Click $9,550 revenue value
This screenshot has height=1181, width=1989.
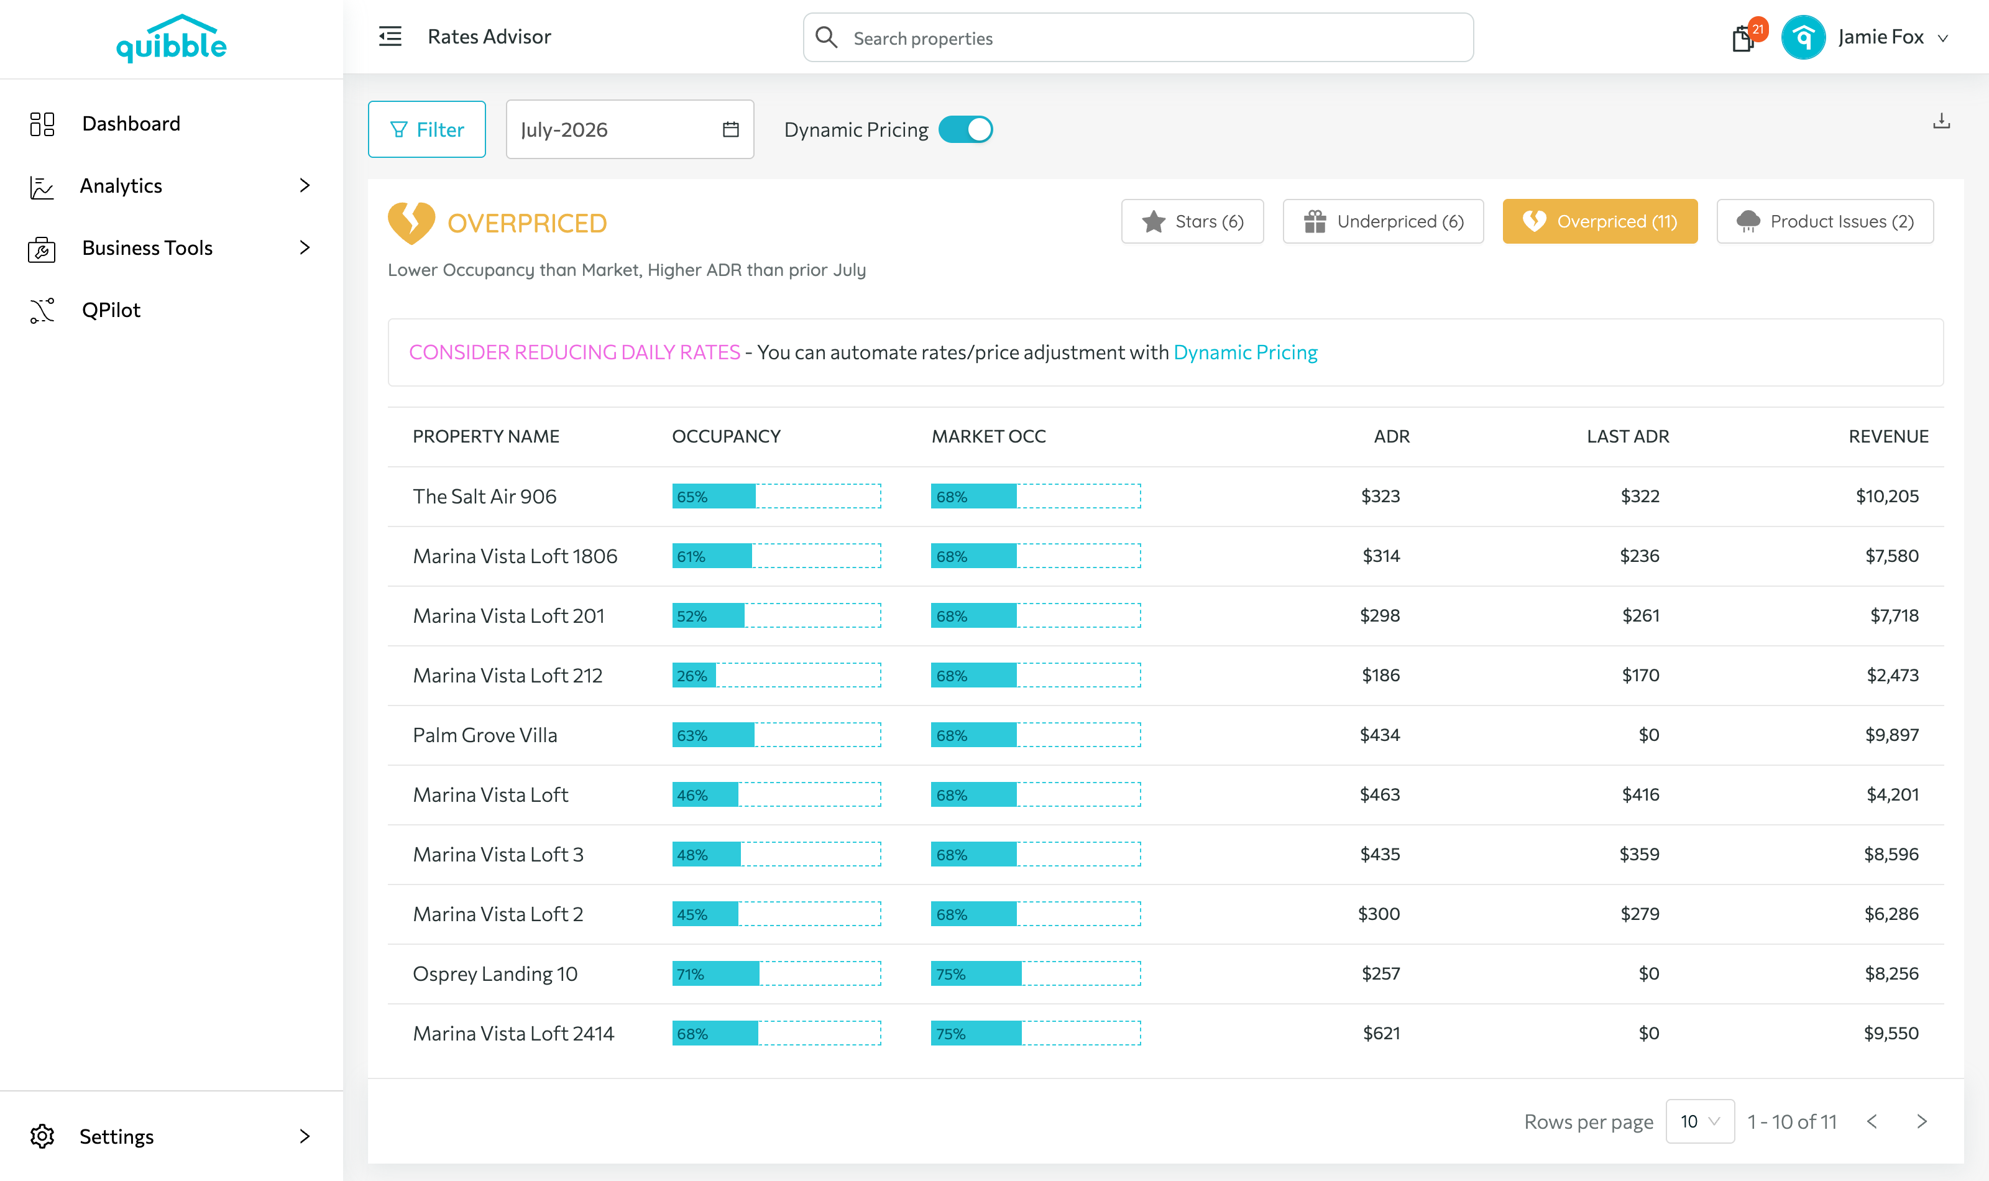pyautogui.click(x=1891, y=1034)
